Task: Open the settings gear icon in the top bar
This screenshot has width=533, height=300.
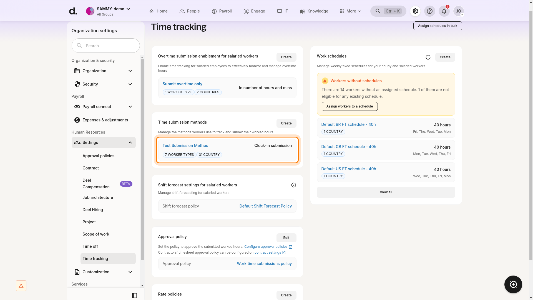Action: point(415,11)
